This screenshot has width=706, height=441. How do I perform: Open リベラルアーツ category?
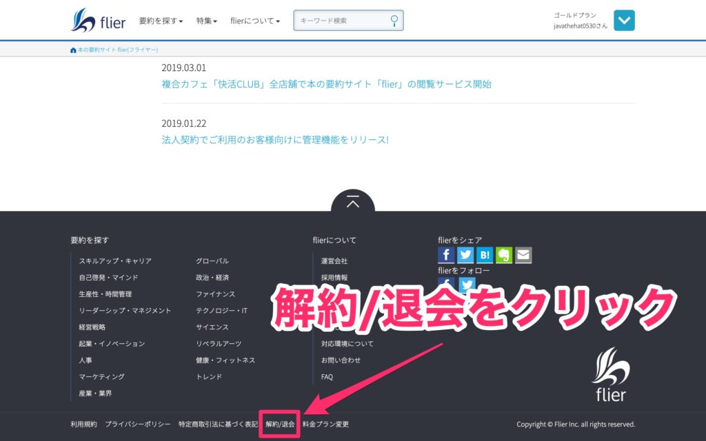tap(219, 344)
